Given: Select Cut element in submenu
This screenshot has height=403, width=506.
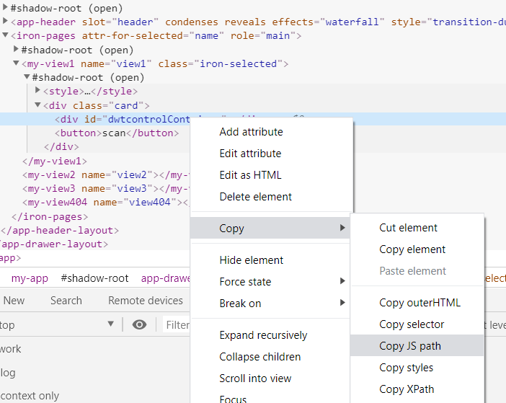Looking at the screenshot, I should [x=408, y=228].
